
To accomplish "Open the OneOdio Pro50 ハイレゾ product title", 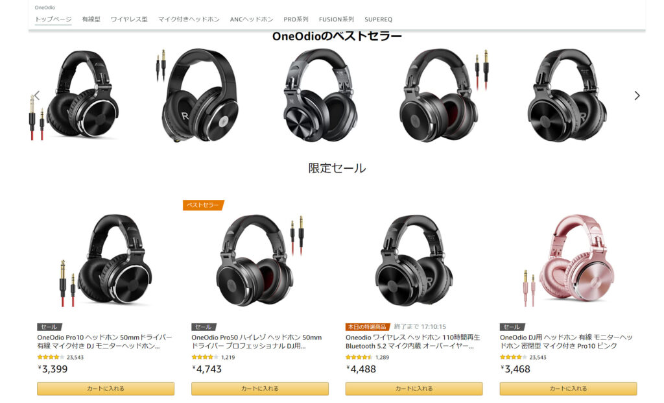I will tap(257, 341).
